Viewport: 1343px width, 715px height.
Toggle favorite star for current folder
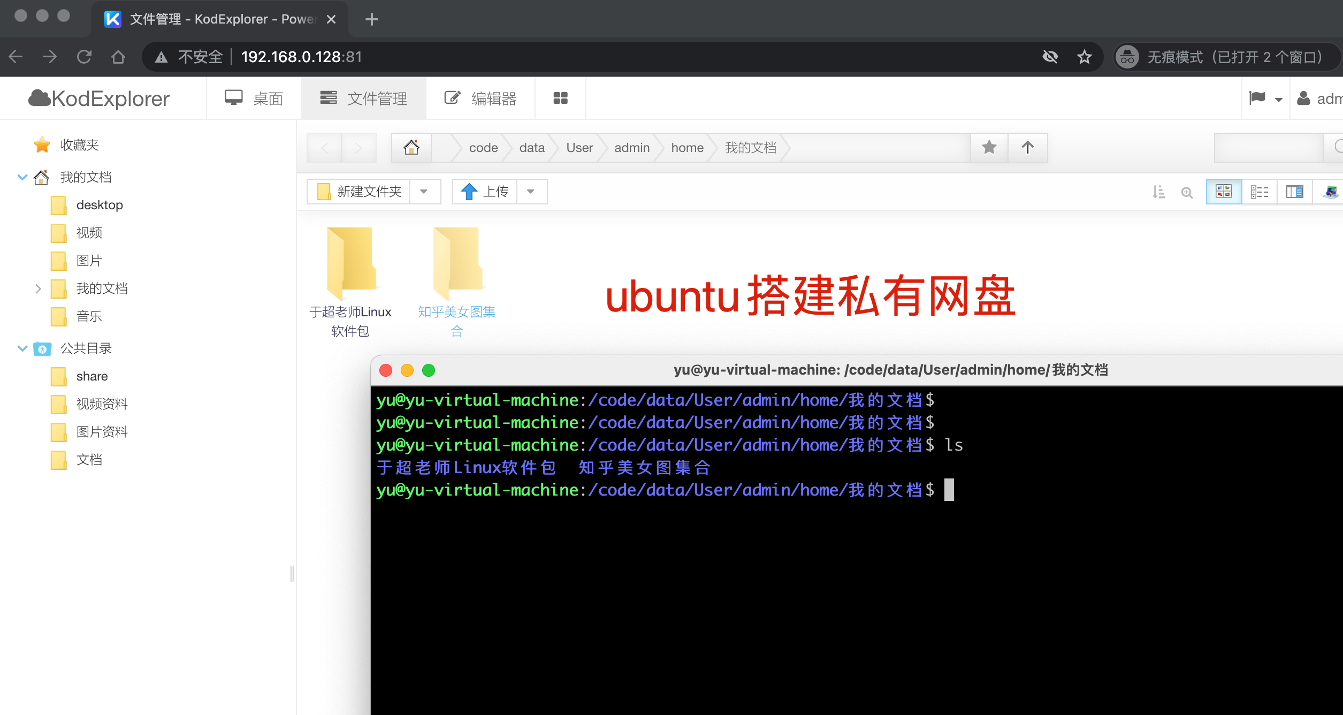point(988,147)
